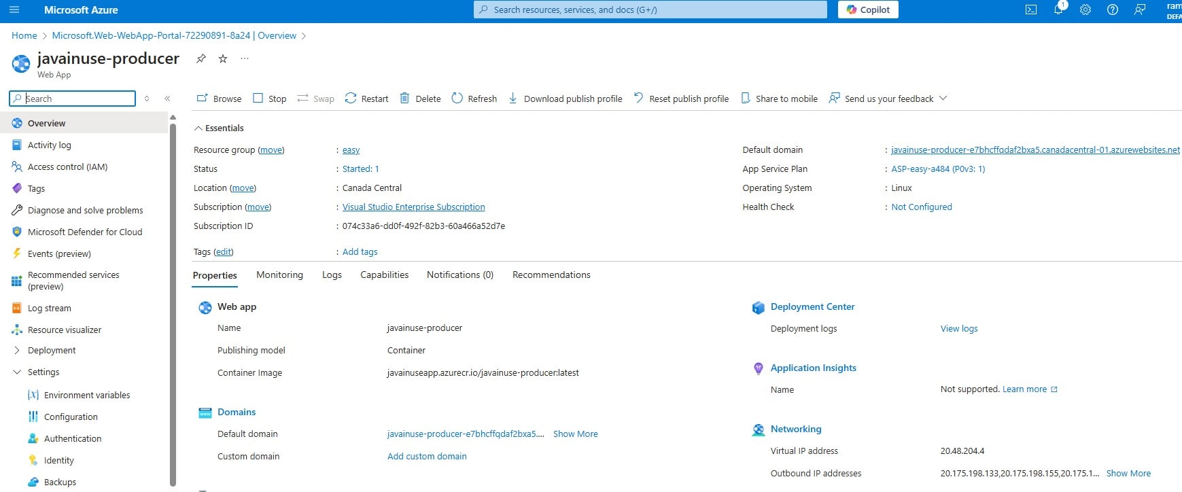The height and width of the screenshot is (492, 1182).
Task: Click Home in the breadcrumb
Action: [24, 35]
